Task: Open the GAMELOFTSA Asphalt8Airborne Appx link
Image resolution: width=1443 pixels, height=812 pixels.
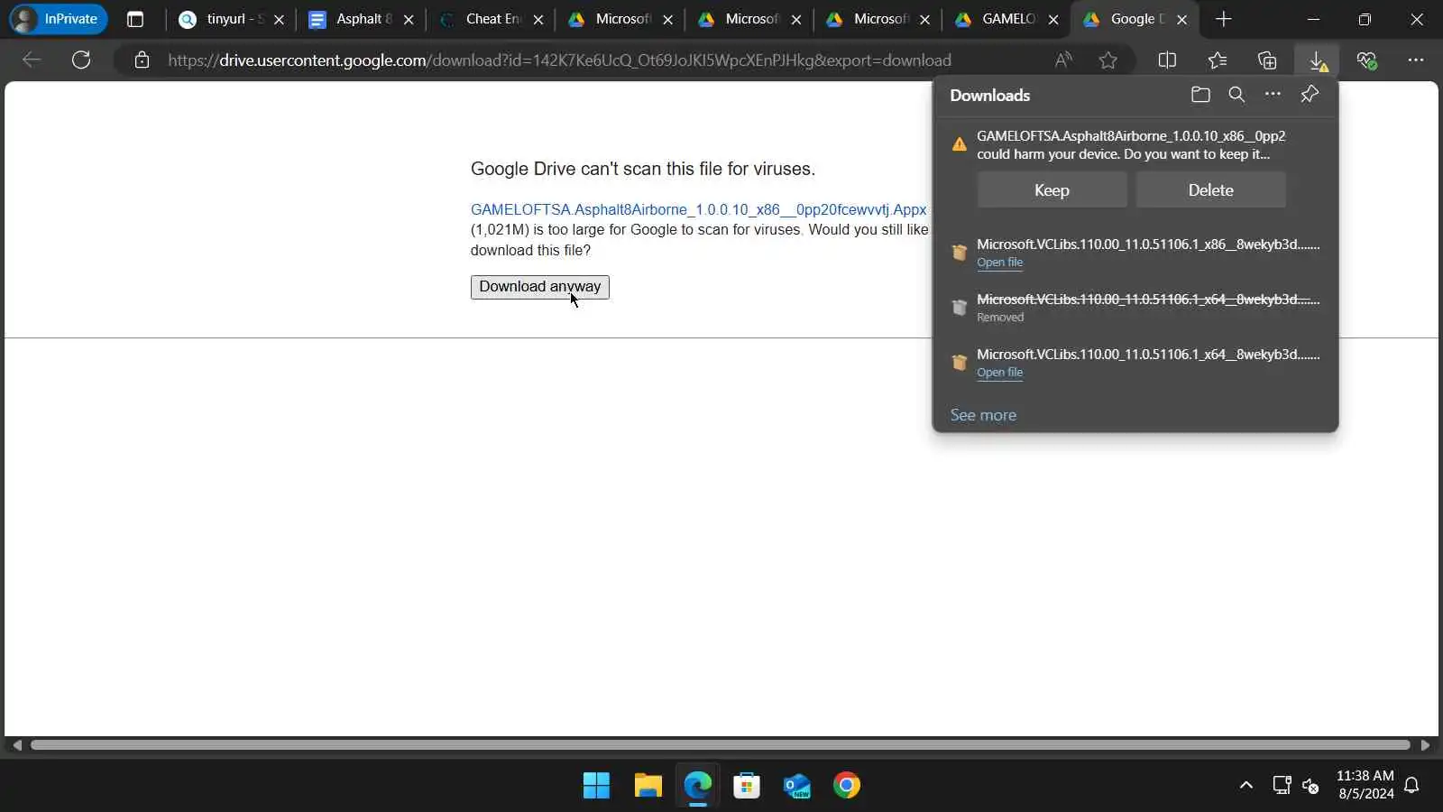Action: (x=698, y=209)
